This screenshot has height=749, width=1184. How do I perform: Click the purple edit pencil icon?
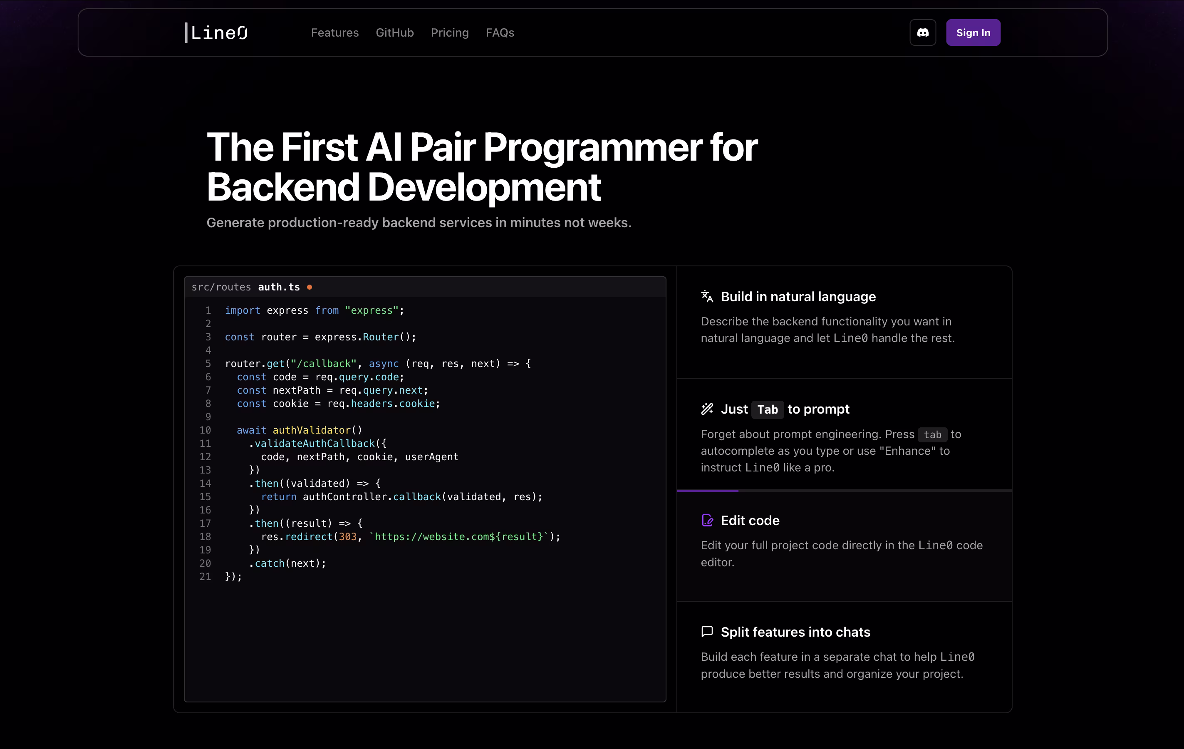click(706, 520)
